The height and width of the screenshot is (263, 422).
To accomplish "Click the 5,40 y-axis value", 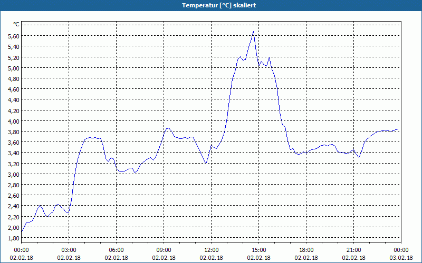I will tap(14, 47).
